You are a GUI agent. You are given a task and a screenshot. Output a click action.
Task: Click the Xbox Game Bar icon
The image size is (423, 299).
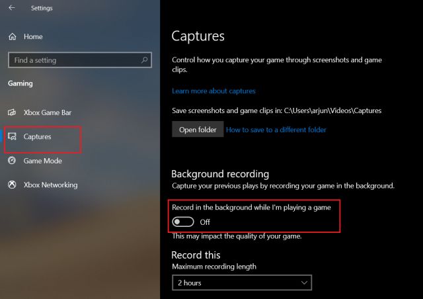12,112
